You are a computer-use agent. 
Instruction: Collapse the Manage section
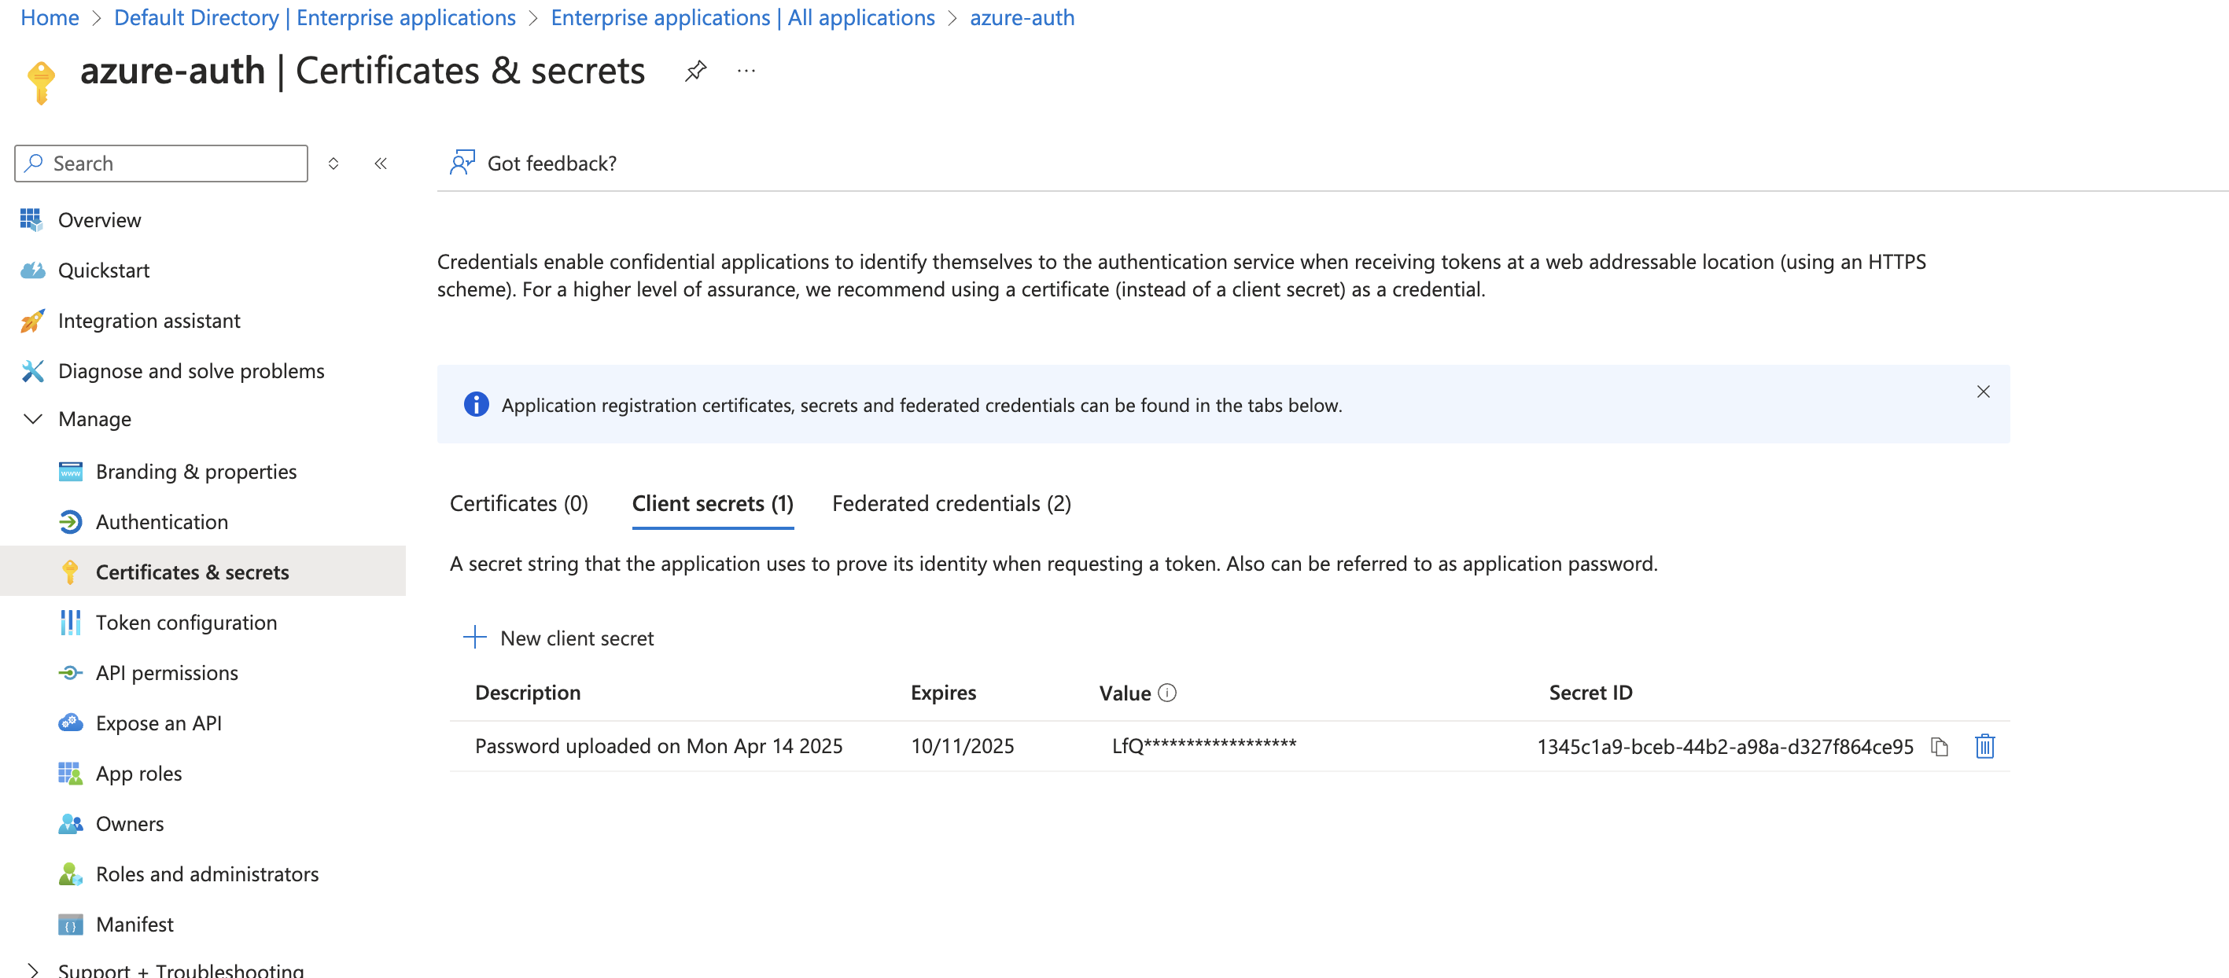[x=33, y=419]
